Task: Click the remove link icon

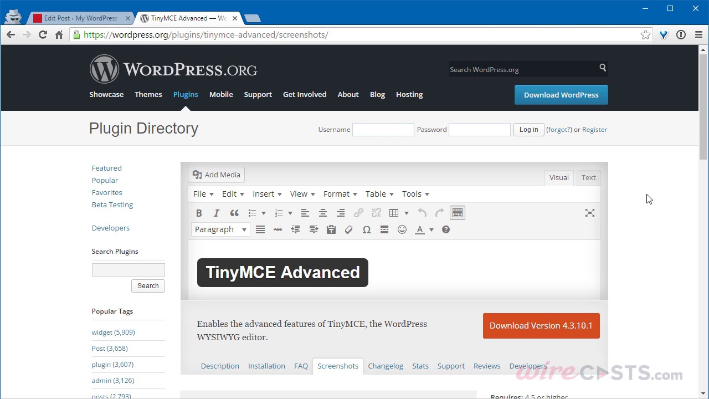Action: pos(376,213)
